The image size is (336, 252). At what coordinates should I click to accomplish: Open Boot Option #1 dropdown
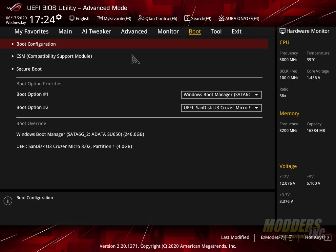click(x=221, y=95)
